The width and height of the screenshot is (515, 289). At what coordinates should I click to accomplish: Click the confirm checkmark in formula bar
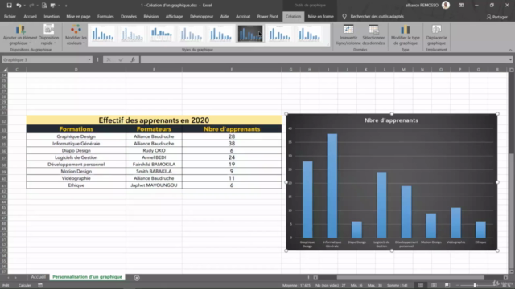[x=121, y=59]
